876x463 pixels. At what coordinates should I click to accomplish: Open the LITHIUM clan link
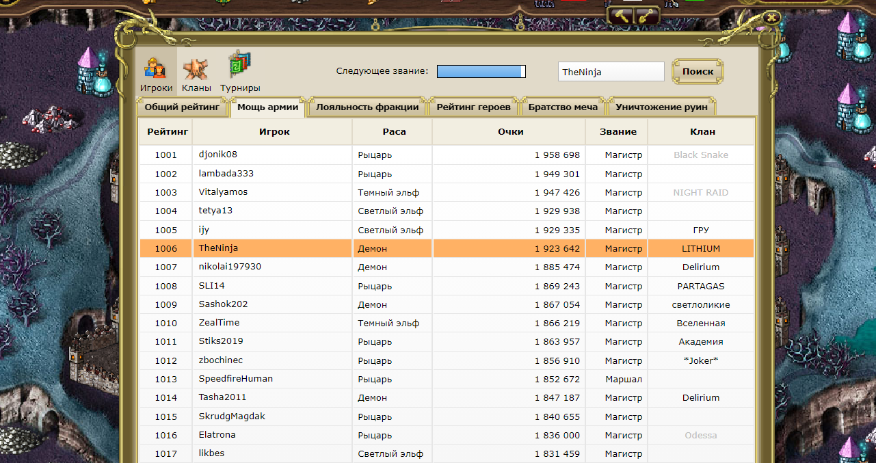[700, 249]
